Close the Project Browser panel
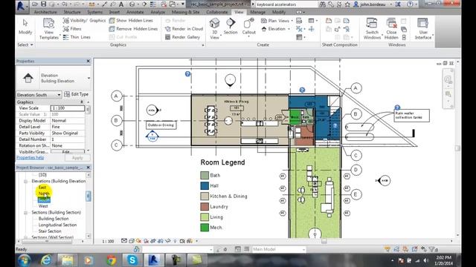Screen dimensions: 476x267 pyautogui.click(x=88, y=168)
